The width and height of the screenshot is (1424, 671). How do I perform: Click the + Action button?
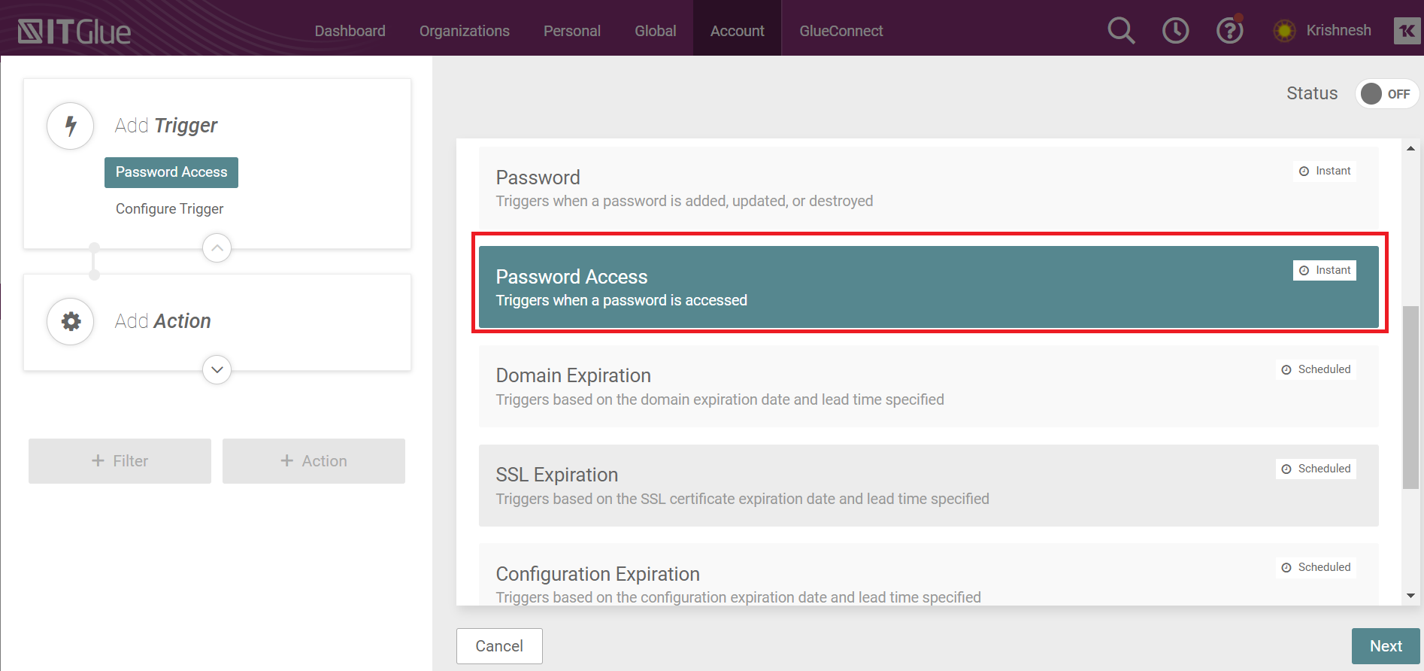click(x=314, y=461)
